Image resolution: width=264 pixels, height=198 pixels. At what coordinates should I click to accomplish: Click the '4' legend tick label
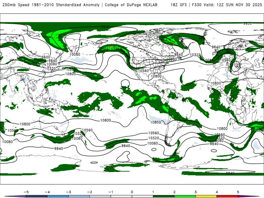point(217,192)
